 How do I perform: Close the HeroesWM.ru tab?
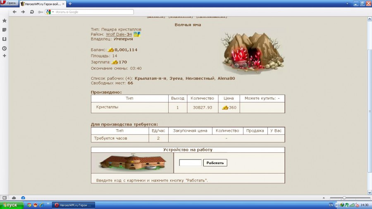tap(63, 4)
